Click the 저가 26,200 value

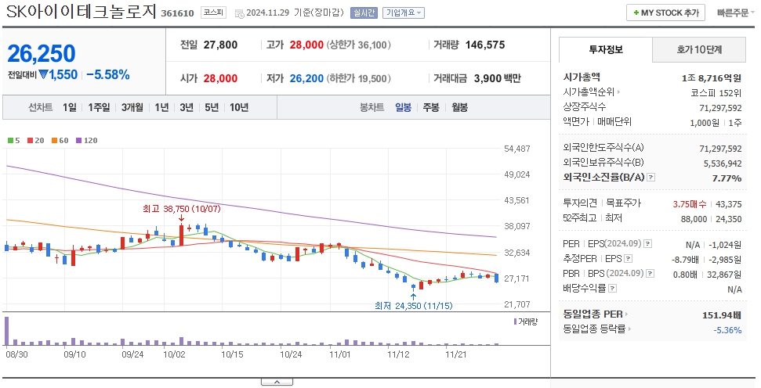click(306, 78)
